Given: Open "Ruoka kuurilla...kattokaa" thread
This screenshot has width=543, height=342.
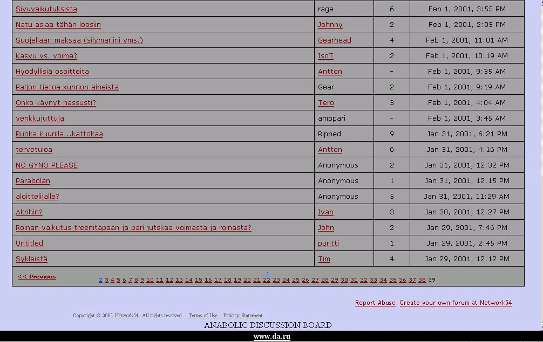Looking at the screenshot, I should 59,134.
